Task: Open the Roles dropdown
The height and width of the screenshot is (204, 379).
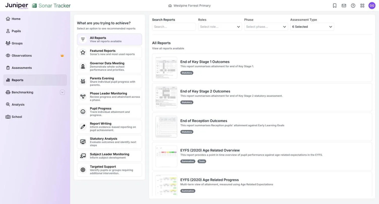Action: (220, 27)
